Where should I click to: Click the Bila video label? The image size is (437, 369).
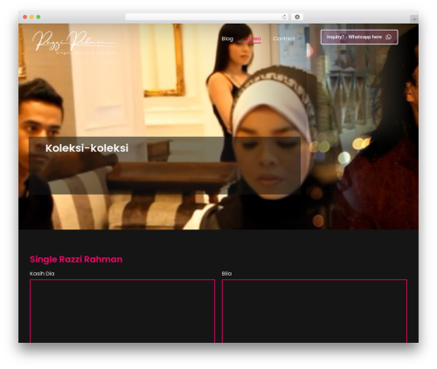click(226, 273)
